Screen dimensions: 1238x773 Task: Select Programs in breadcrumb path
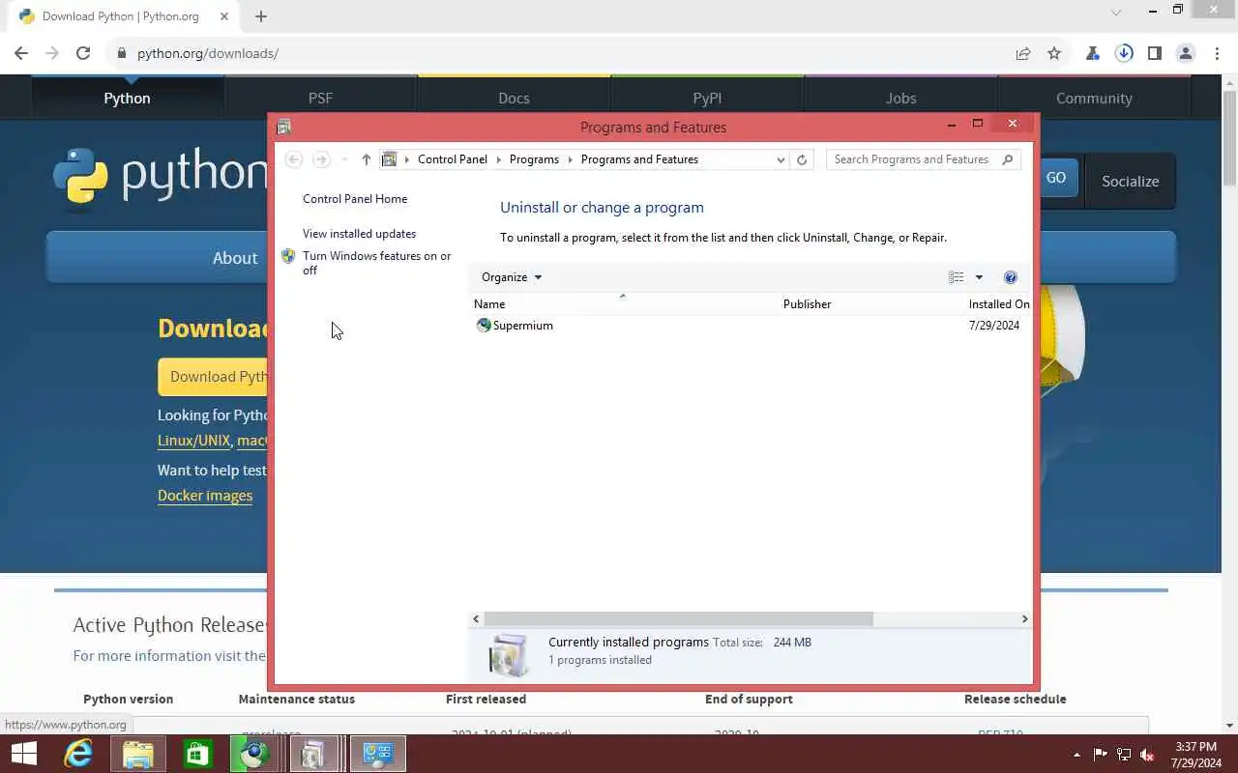[x=534, y=159]
